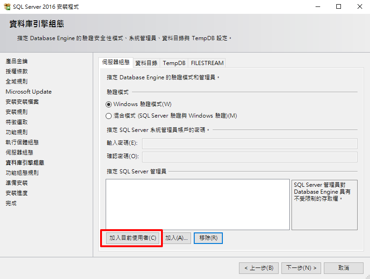The image size is (370, 279).
Task: Select 功能規則 step in sidebar
Action: (x=17, y=132)
